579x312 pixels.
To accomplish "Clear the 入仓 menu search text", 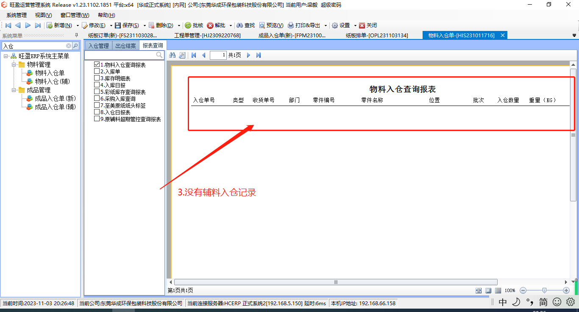I will pyautogui.click(x=69, y=46).
